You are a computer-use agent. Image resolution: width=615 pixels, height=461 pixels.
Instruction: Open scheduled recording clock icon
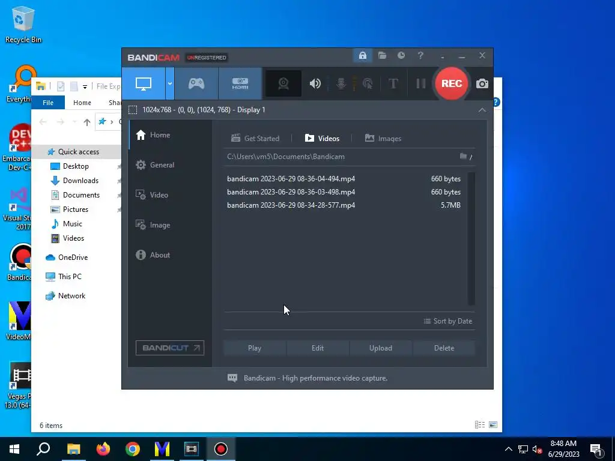(x=401, y=56)
